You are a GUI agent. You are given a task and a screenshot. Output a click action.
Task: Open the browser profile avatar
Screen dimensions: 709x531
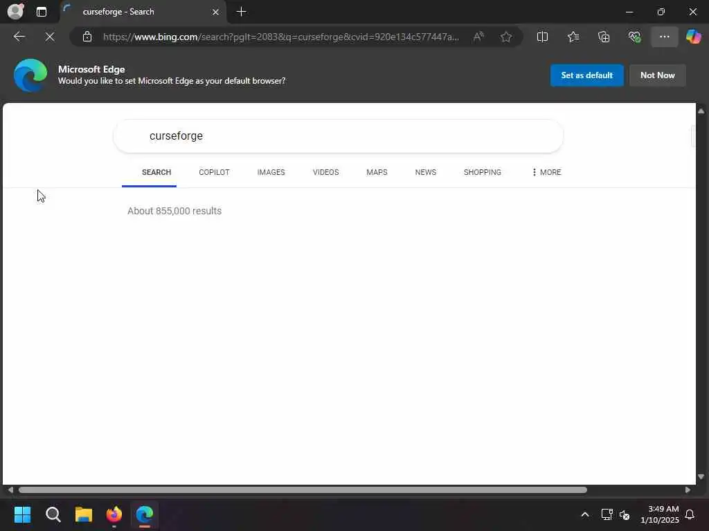pyautogui.click(x=16, y=11)
